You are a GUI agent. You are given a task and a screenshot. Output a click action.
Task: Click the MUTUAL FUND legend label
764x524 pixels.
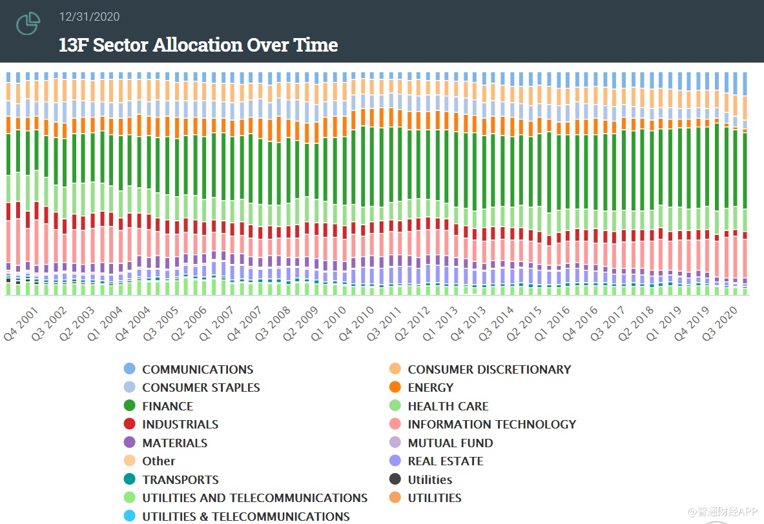(450, 443)
